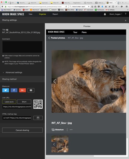129x159 pixels.
Task: Click preview horizontal scrollbar
Action: tap(70, 156)
